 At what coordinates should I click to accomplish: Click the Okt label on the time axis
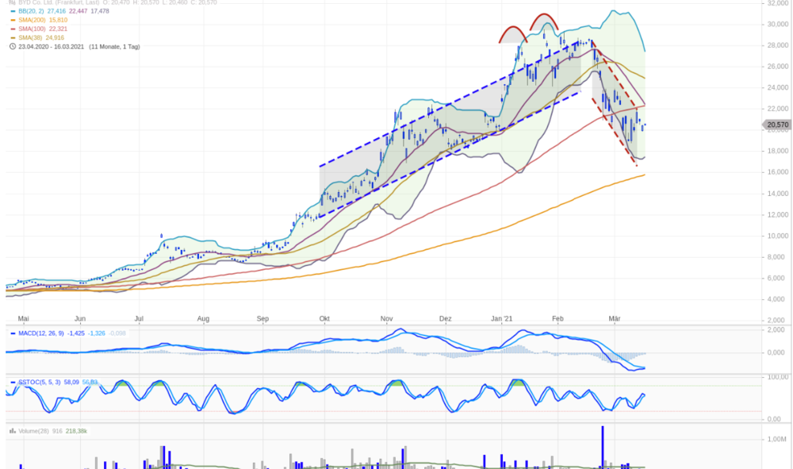pos(324,319)
